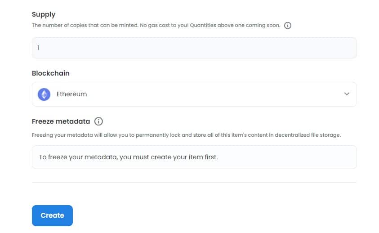The height and width of the screenshot is (233, 379).
Task: Focus the Supply number input field
Action: coord(194,48)
